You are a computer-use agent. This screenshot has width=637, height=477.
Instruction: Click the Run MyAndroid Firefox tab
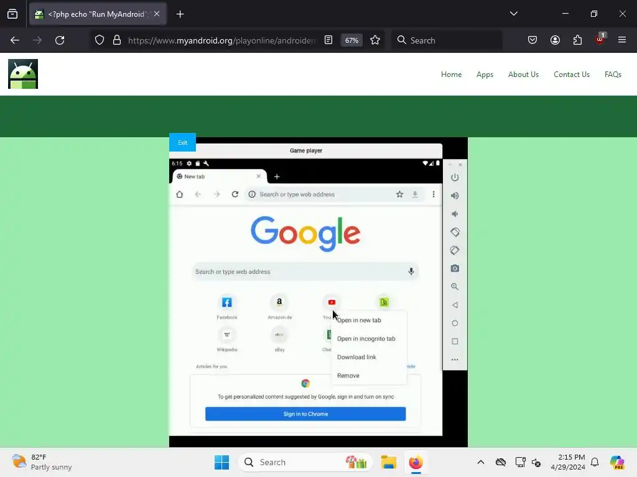(x=98, y=14)
